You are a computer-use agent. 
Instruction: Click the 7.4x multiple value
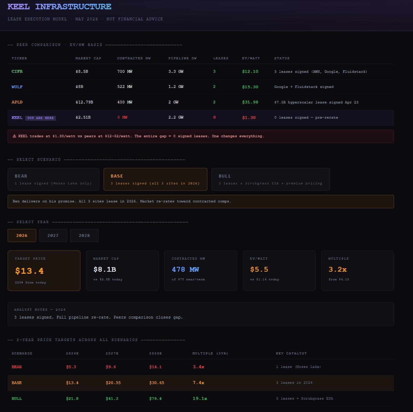click(x=198, y=383)
